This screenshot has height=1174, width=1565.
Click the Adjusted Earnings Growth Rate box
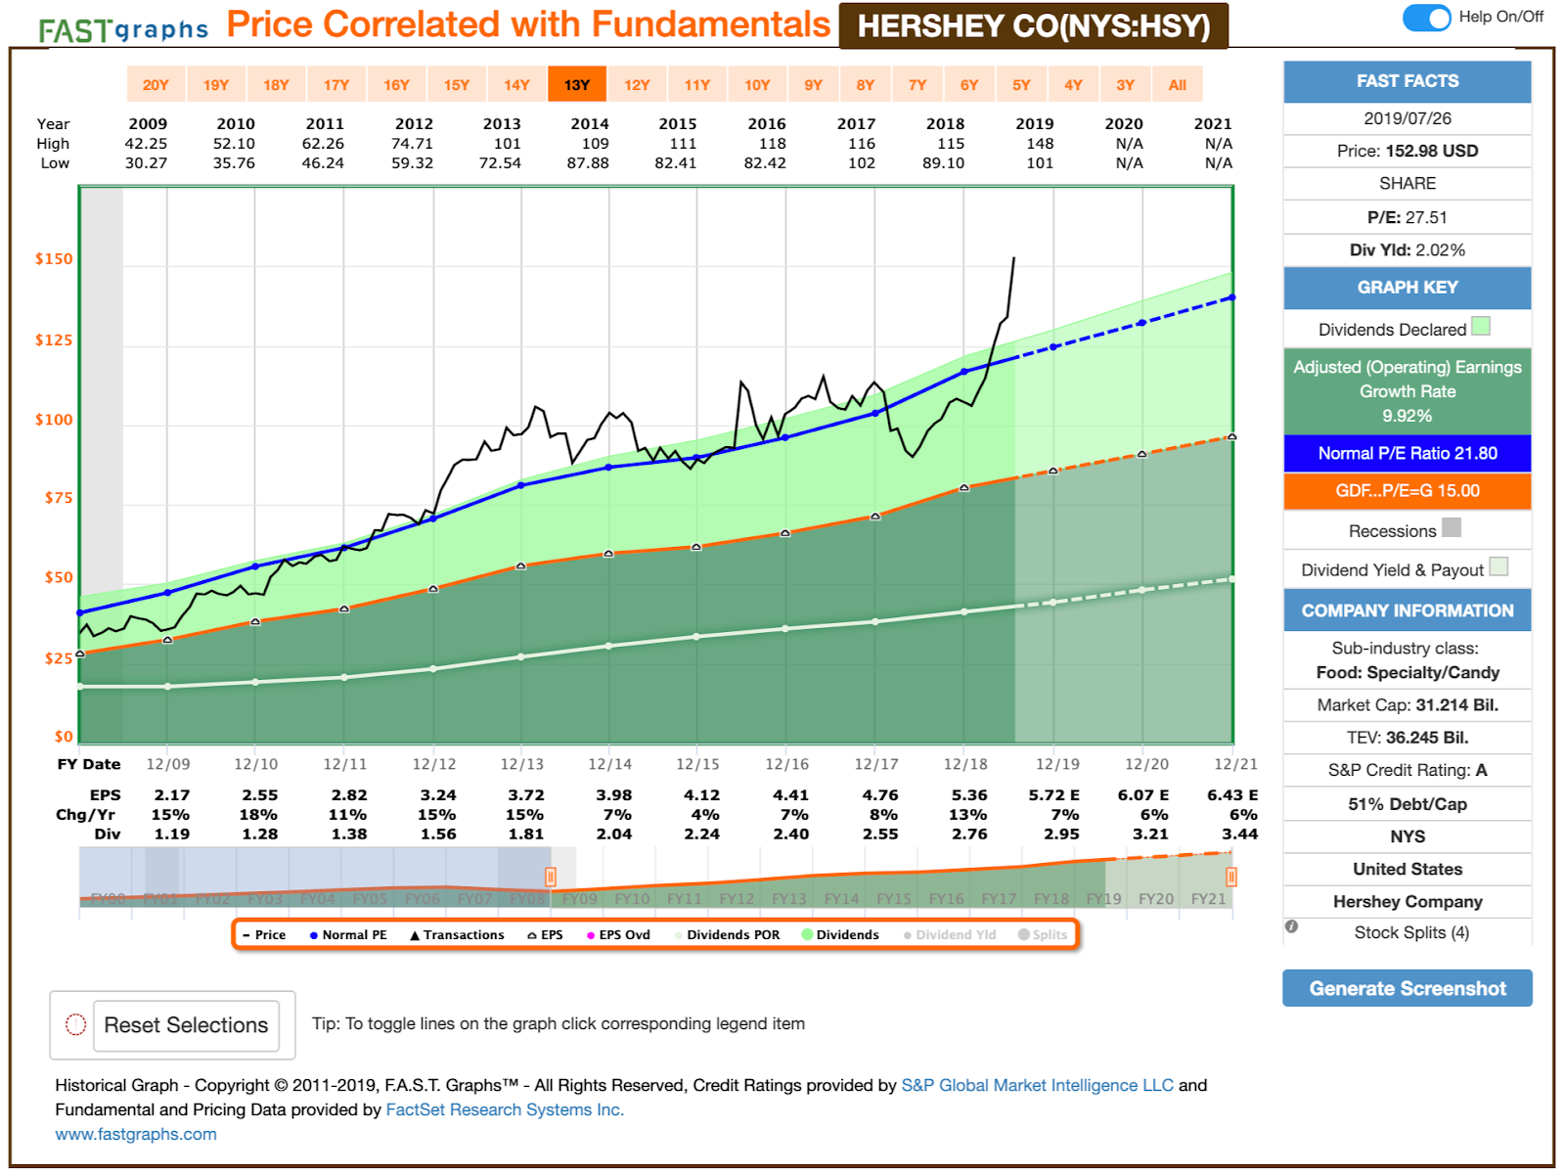coord(1408,391)
